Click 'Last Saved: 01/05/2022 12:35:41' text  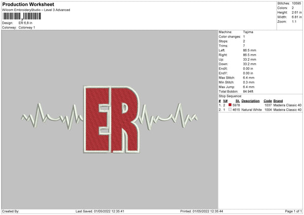100,211
